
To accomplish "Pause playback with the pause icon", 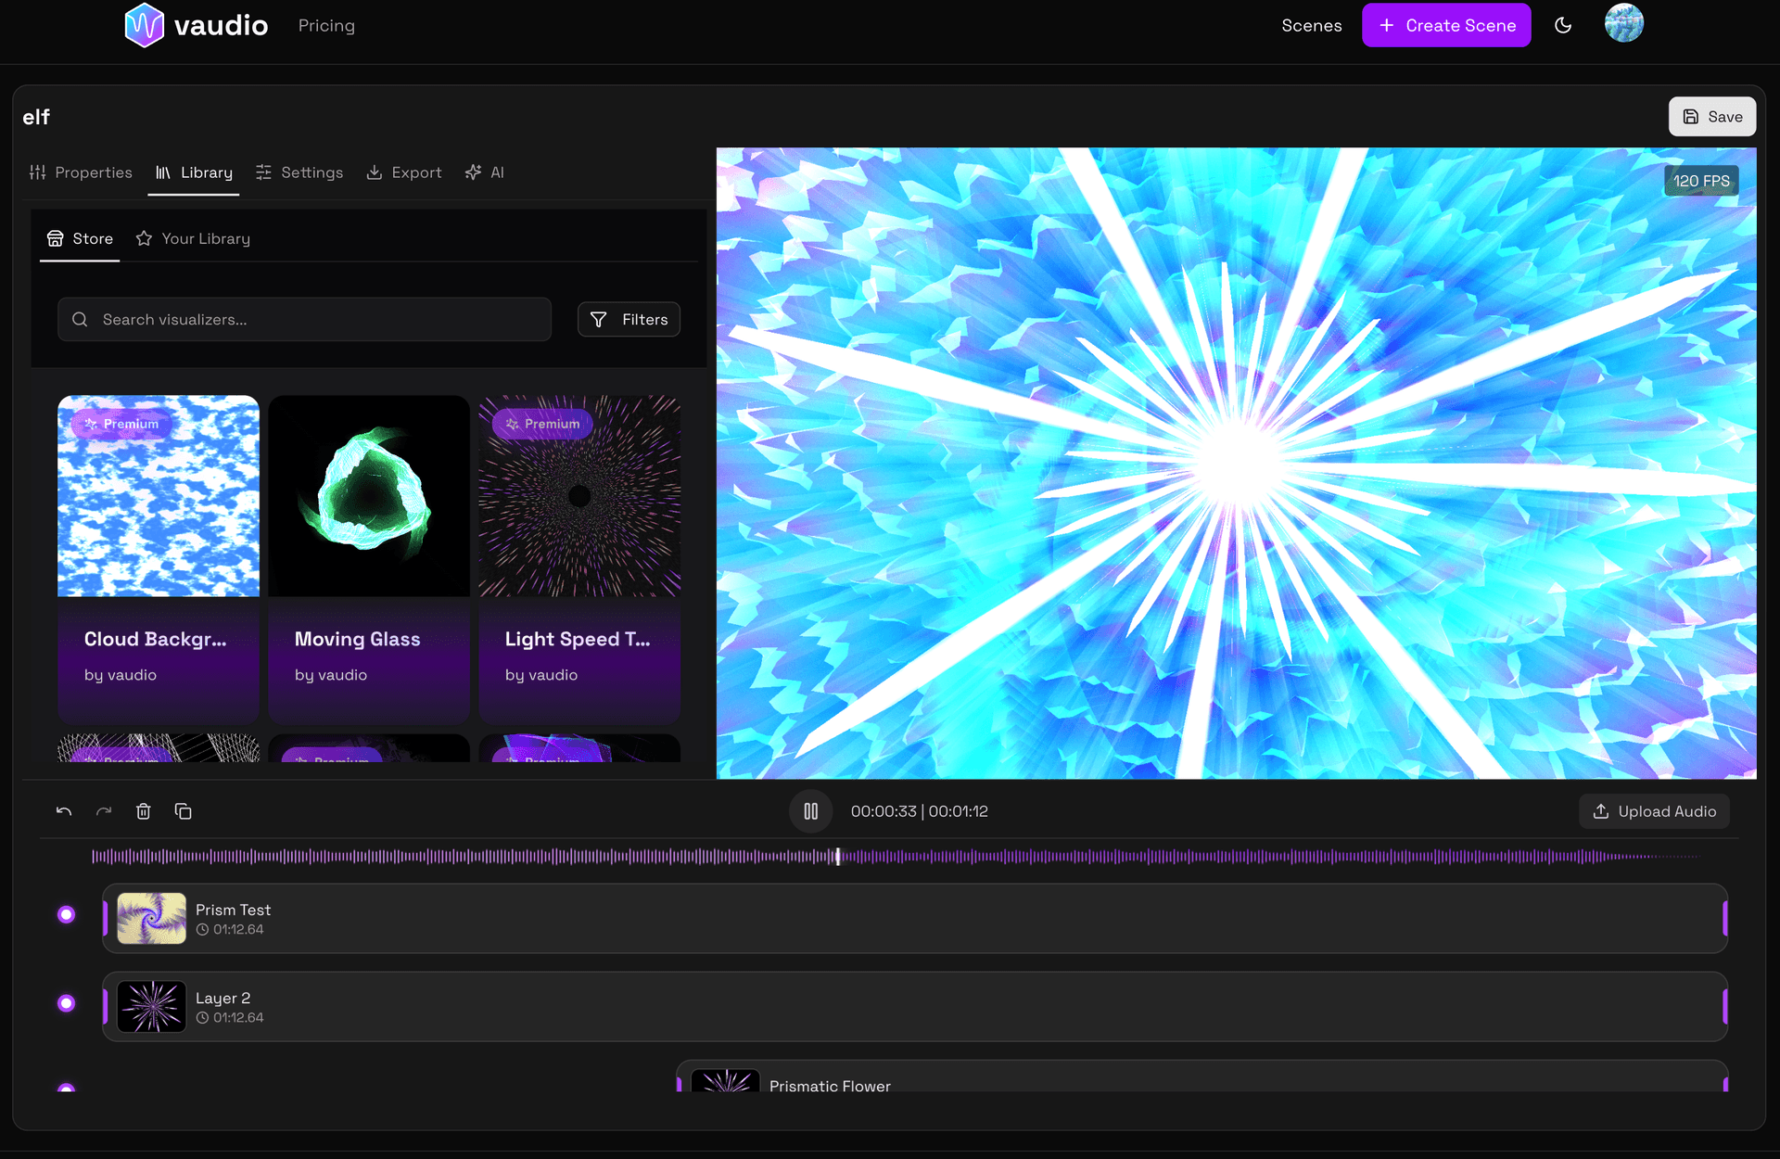I will [810, 810].
